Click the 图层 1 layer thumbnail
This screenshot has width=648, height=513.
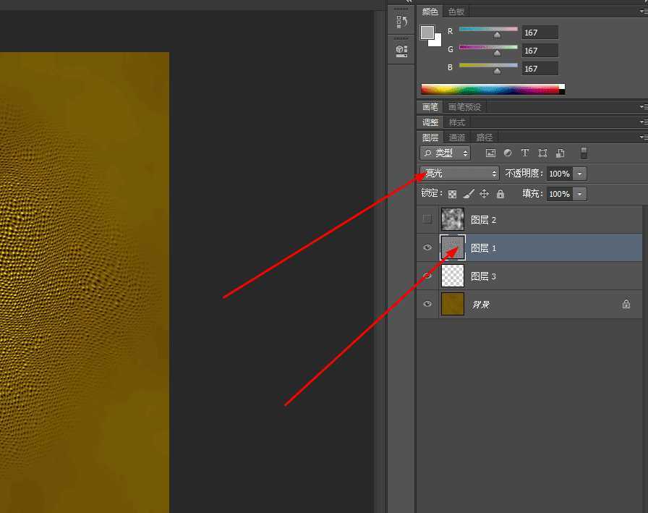point(452,247)
